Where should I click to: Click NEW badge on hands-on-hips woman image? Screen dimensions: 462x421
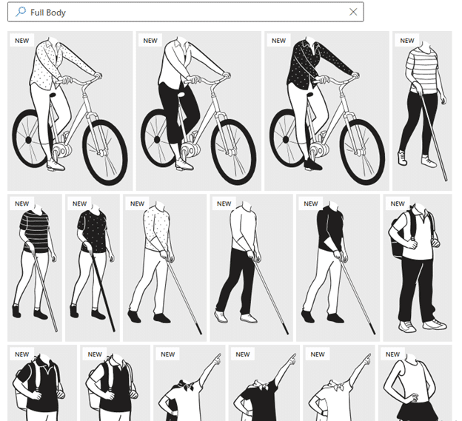[392, 354]
